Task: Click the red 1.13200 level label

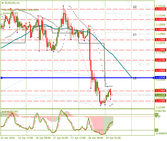Action: (x=160, y=9)
